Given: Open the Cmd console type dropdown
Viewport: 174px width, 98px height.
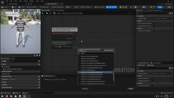Looking at the screenshot, I should click(x=26, y=93).
